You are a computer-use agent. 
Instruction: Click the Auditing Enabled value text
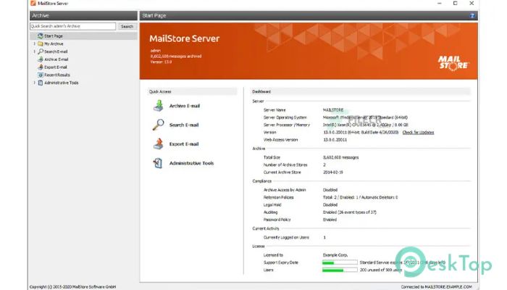pos(350,212)
